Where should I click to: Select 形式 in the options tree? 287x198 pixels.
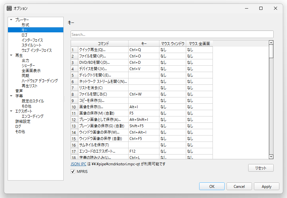coord(25,25)
